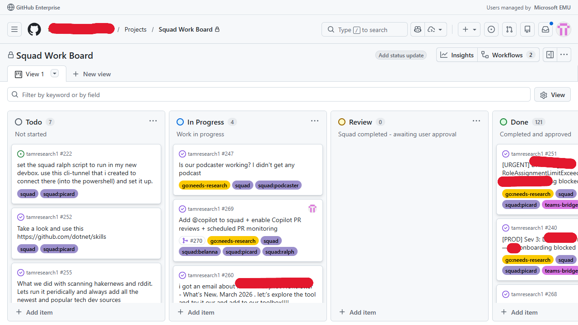The image size is (578, 325).
Task: Open the Todo column ellipsis menu
Action: click(x=153, y=121)
